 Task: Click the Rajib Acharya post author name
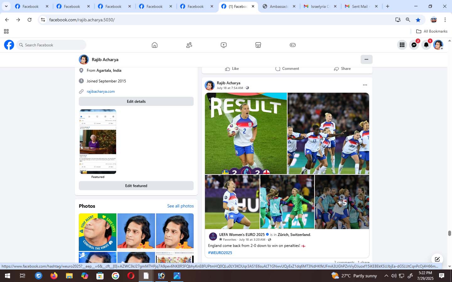[x=229, y=83]
